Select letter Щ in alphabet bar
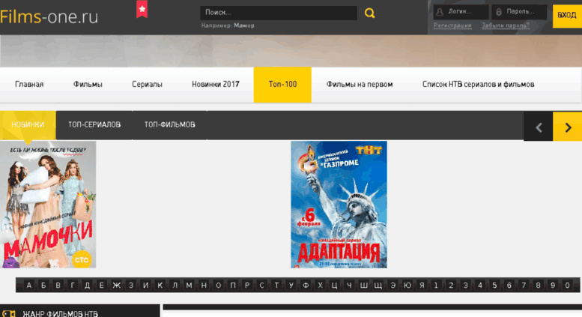Image resolution: width=582 pixels, height=317 pixels. (378, 285)
